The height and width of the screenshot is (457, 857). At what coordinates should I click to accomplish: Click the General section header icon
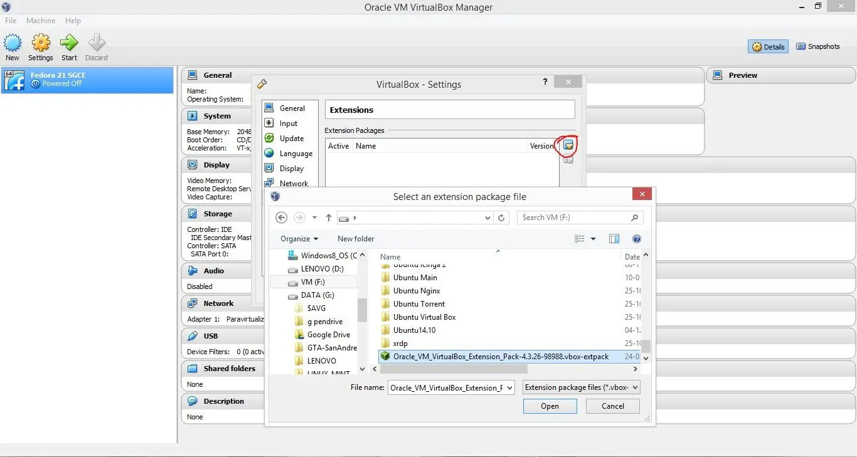click(193, 75)
